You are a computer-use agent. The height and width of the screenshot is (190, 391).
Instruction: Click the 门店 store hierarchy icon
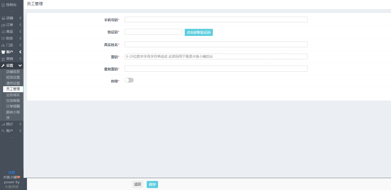(3, 45)
